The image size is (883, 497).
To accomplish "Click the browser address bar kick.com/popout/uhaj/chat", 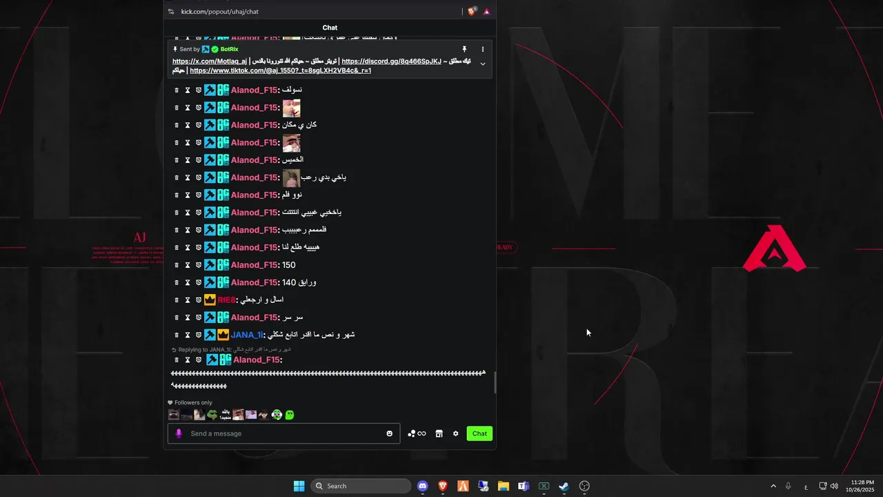I will coord(219,11).
